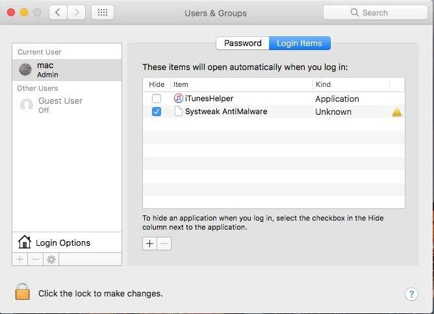Open Login Options house icon

click(x=25, y=242)
